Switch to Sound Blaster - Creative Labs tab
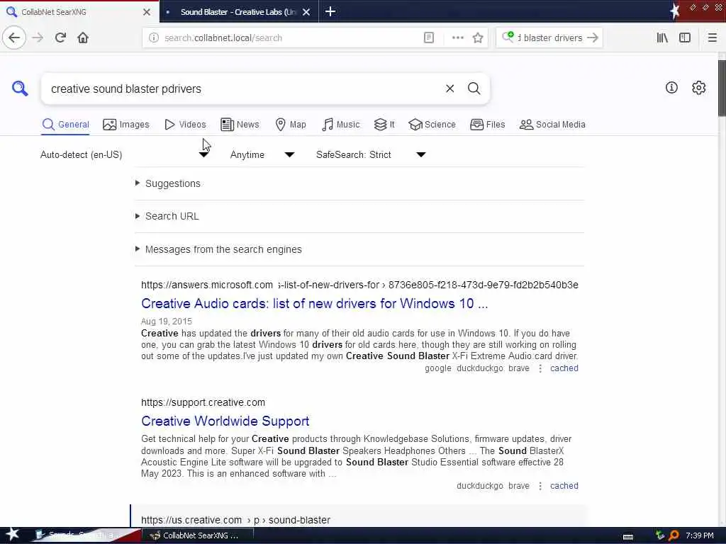726x544 pixels. click(237, 12)
